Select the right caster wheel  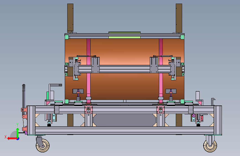coord(210,145)
